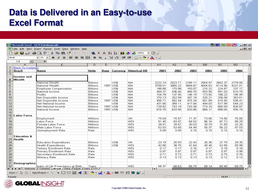Screen dimensions: 258x194
Task: Click the Print icon in the toolbar
Action: click(34, 53)
